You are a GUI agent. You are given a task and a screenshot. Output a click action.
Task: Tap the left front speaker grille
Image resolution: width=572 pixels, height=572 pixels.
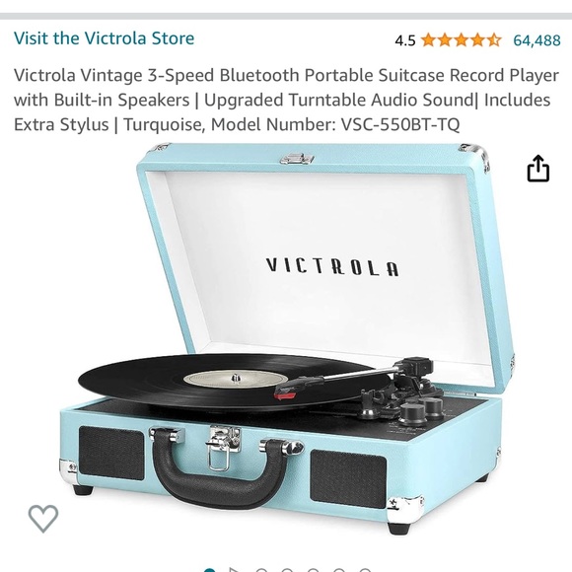click(111, 453)
